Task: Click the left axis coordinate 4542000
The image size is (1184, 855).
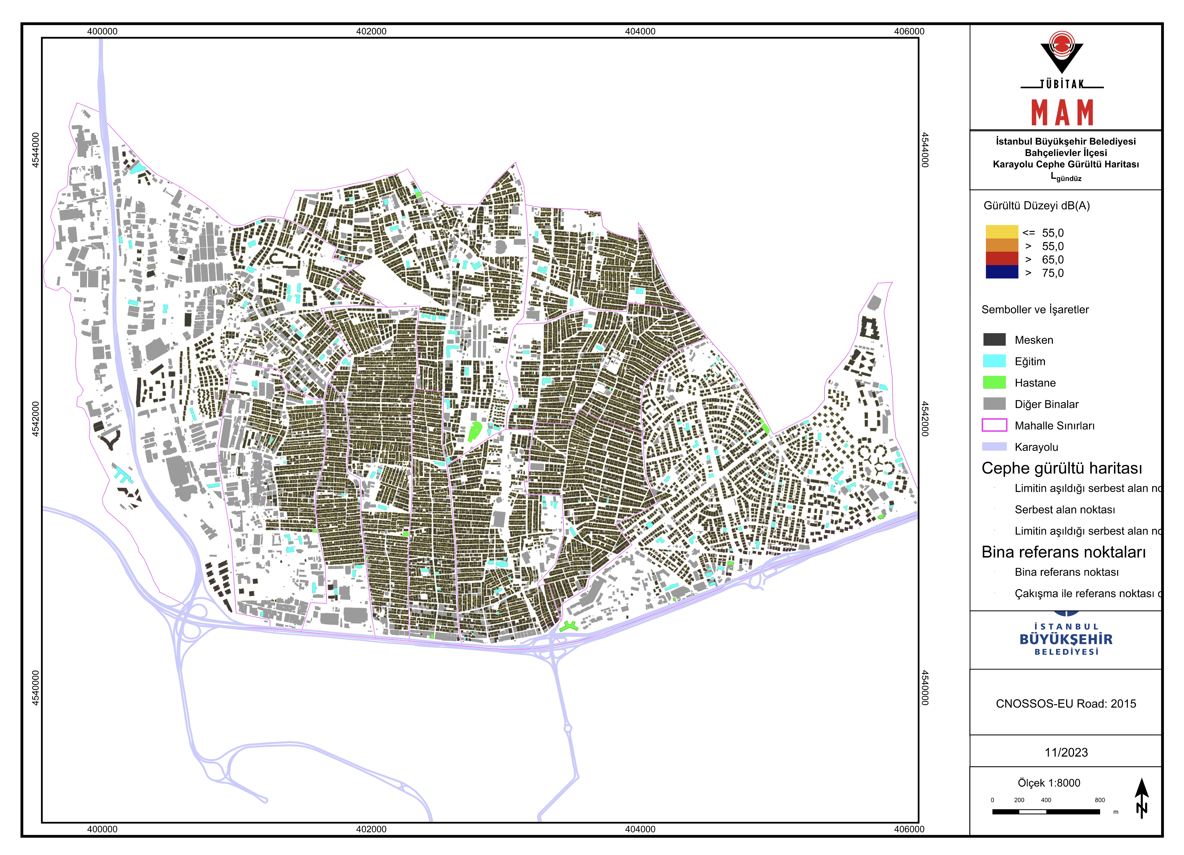Action: tap(35, 418)
